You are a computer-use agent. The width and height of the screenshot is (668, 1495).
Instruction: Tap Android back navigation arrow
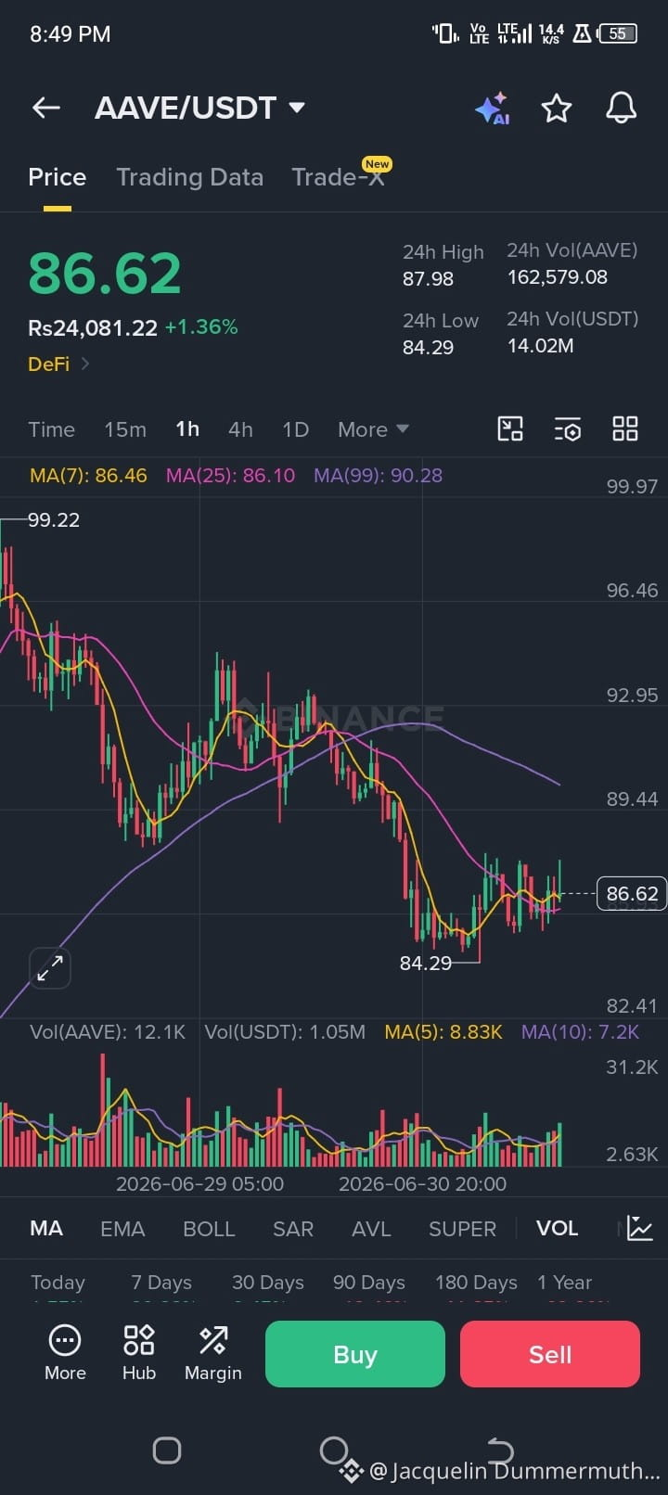500,1450
